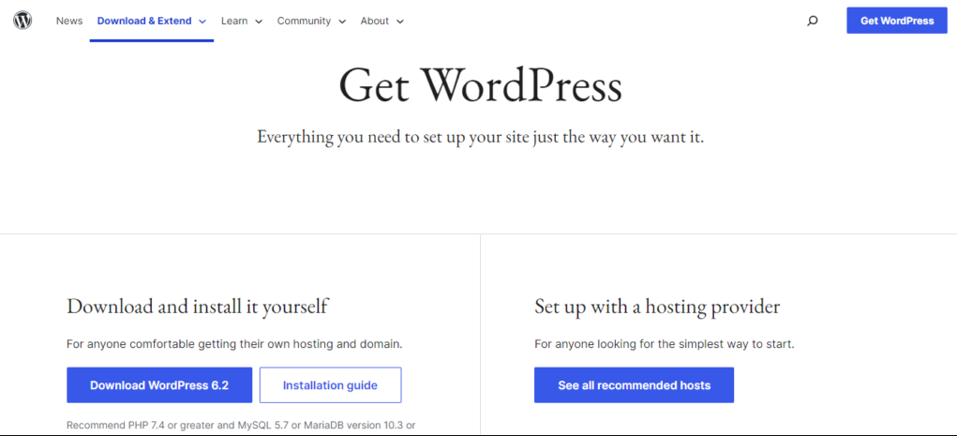
Task: Expand the About chevron arrow
Action: tap(400, 22)
